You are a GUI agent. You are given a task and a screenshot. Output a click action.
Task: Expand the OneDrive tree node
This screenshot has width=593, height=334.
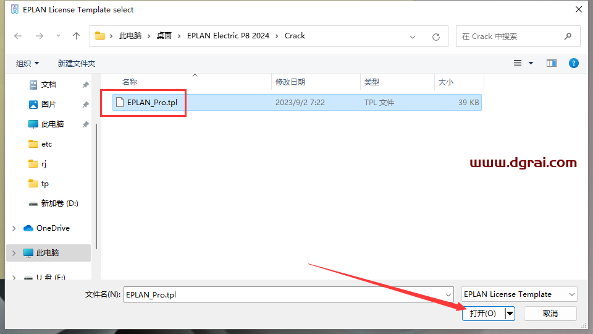[x=14, y=228]
